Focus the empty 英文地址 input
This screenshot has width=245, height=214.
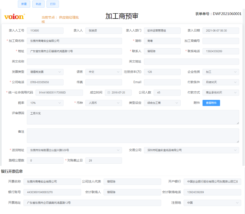[191, 62]
